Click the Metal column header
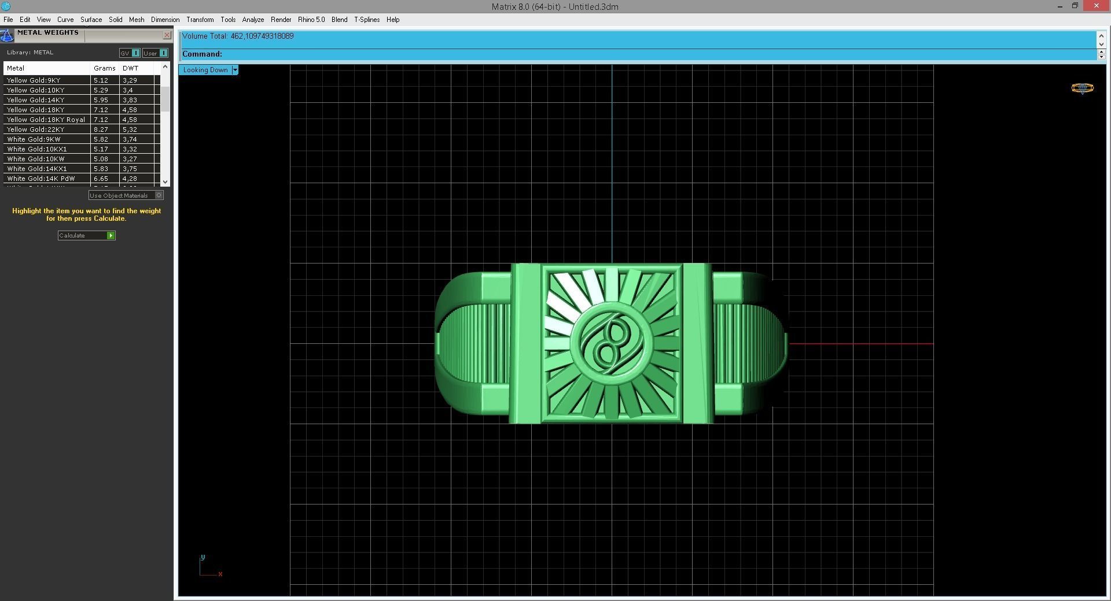Image resolution: width=1111 pixels, height=601 pixels. (x=46, y=68)
